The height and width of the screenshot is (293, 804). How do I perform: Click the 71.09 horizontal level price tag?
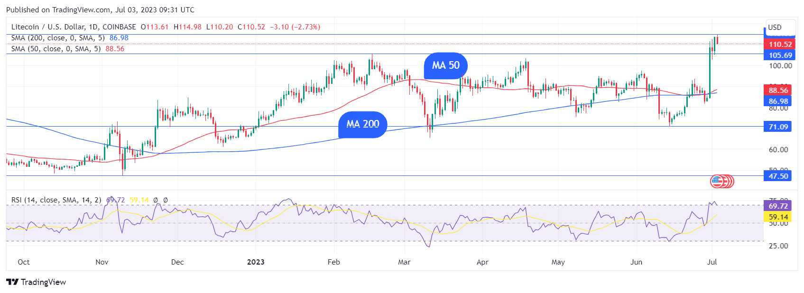tap(778, 127)
